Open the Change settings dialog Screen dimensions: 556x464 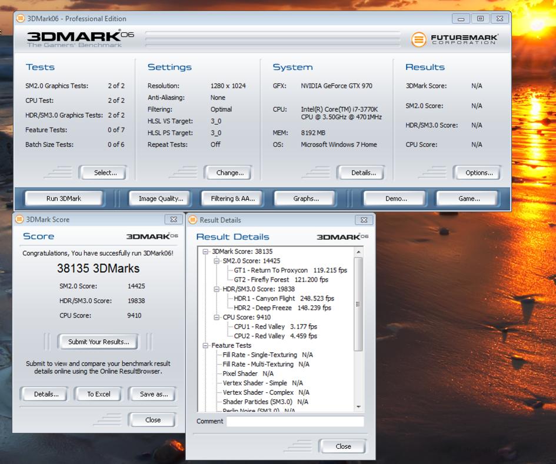[x=228, y=173]
